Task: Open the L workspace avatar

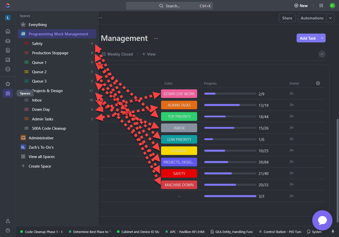Action: (x=8, y=18)
